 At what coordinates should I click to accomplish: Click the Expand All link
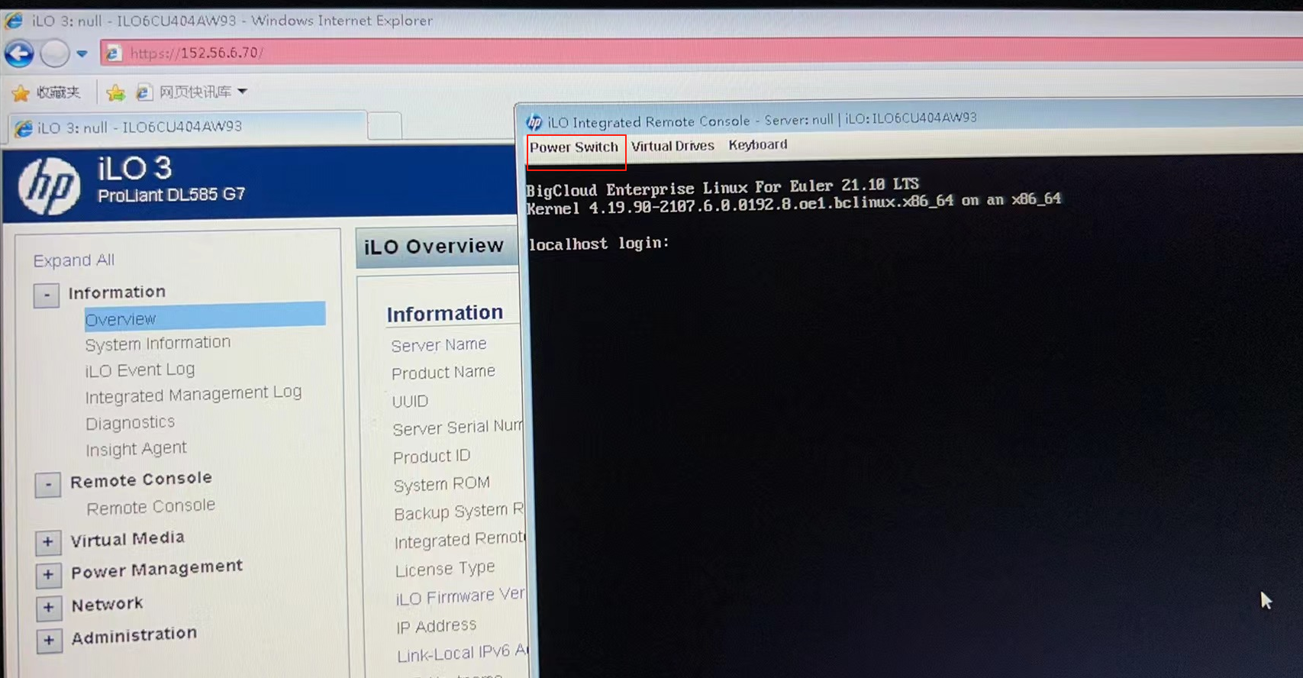pyautogui.click(x=74, y=260)
